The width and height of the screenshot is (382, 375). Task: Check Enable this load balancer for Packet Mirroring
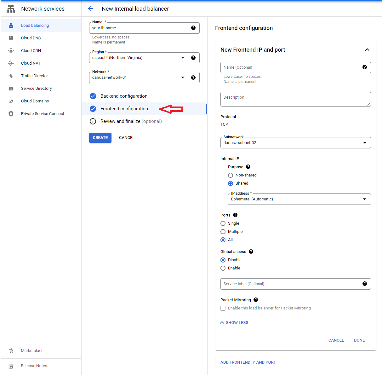point(223,308)
